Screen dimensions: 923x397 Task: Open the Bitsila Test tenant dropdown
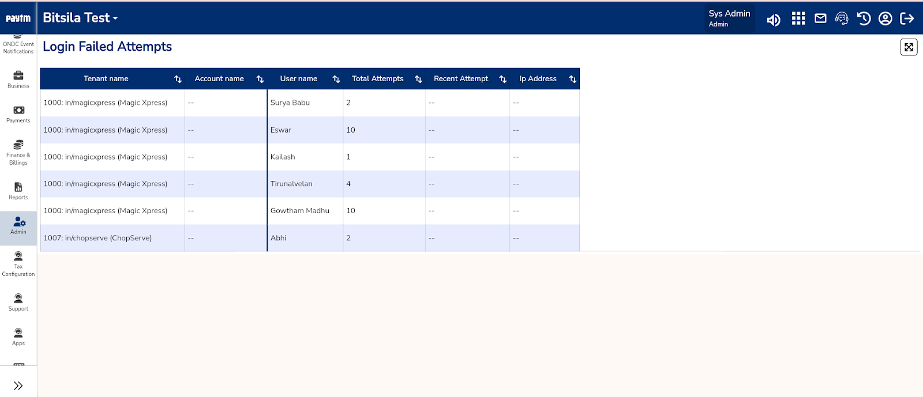tap(80, 18)
